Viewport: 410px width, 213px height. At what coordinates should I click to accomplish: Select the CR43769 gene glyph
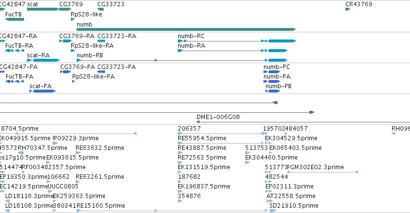pyautogui.click(x=348, y=9)
